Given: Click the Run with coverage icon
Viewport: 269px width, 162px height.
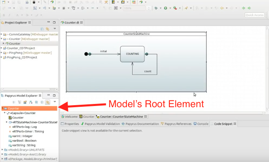Looking at the screenshot, I should (175, 8).
